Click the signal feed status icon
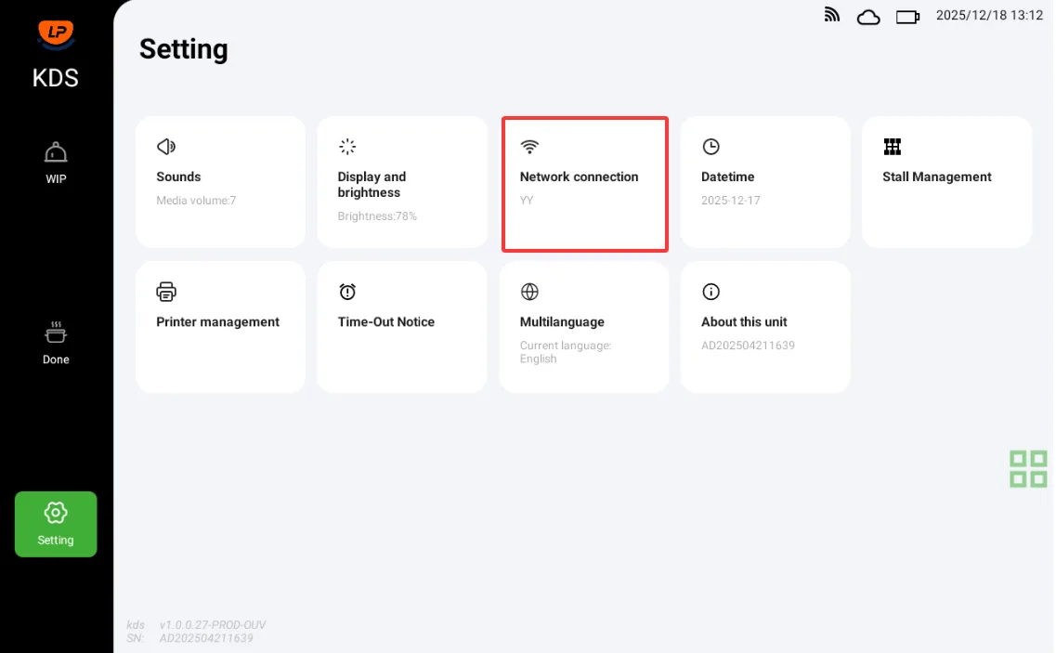Viewport: 1056px width, 653px height. (x=832, y=15)
